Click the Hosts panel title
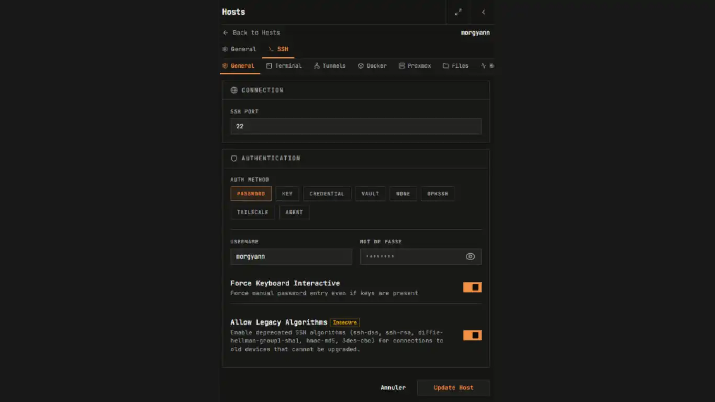Screen dimensions: 715x402 click(233, 12)
